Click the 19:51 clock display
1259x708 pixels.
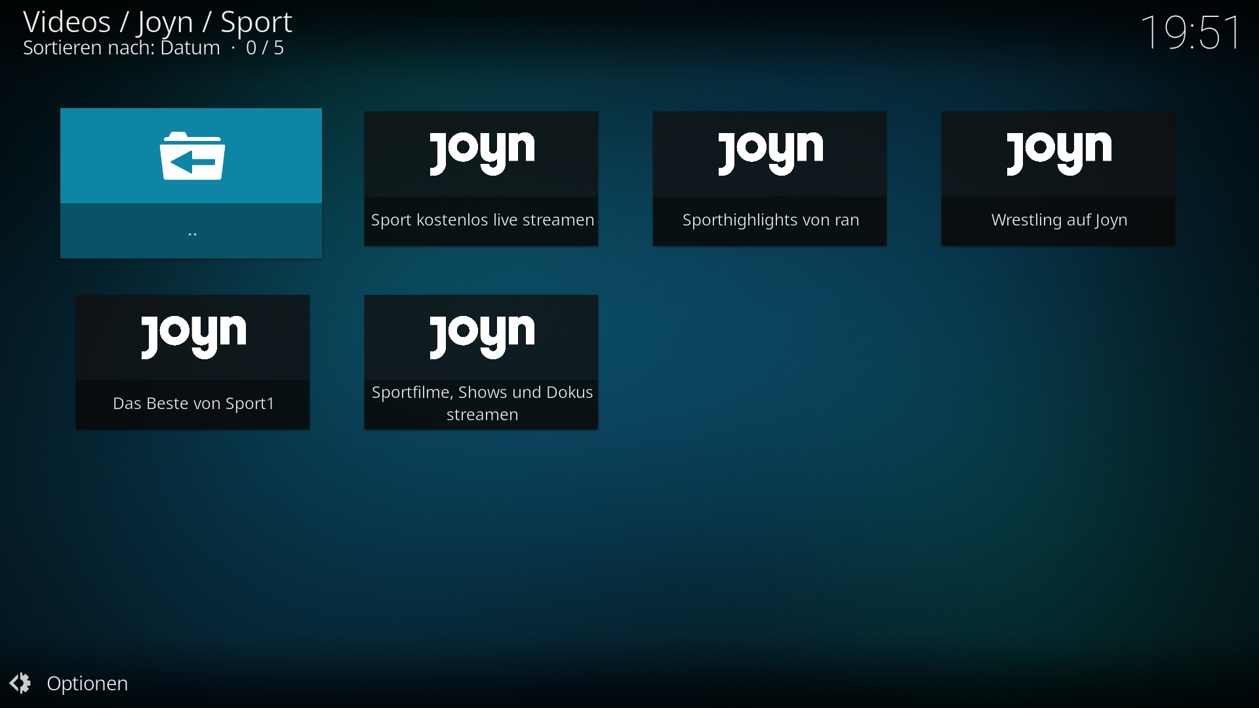1191,32
